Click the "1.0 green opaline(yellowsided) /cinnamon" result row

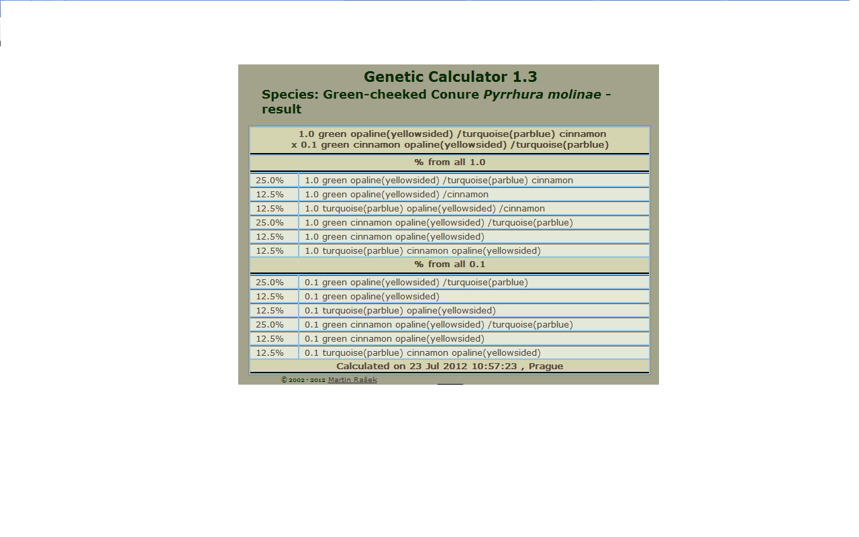pos(397,195)
